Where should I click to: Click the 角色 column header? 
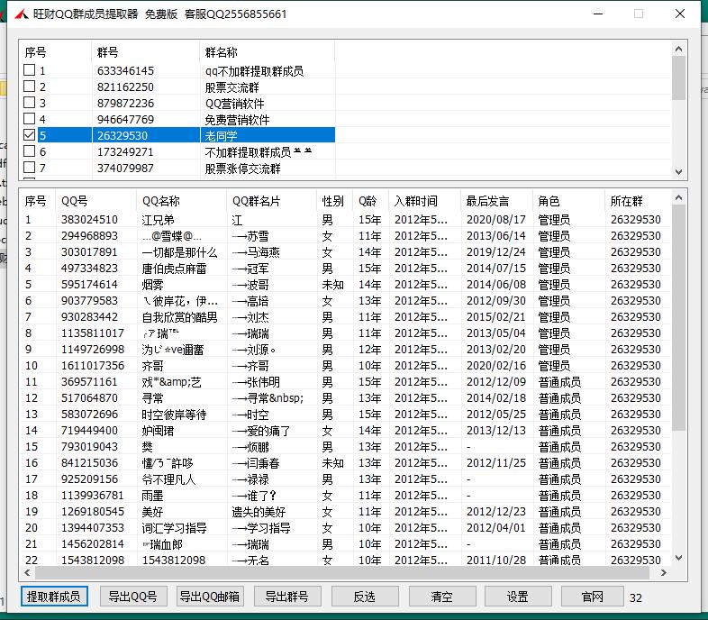(569, 201)
